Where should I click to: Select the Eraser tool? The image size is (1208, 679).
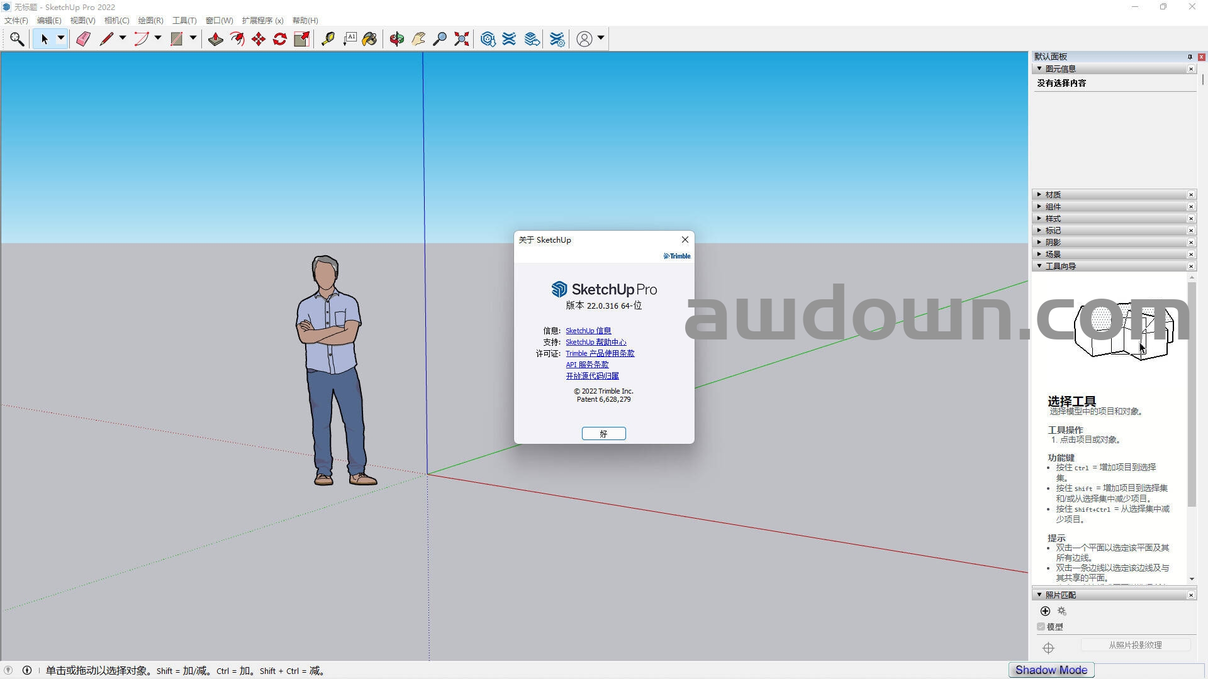tap(83, 39)
